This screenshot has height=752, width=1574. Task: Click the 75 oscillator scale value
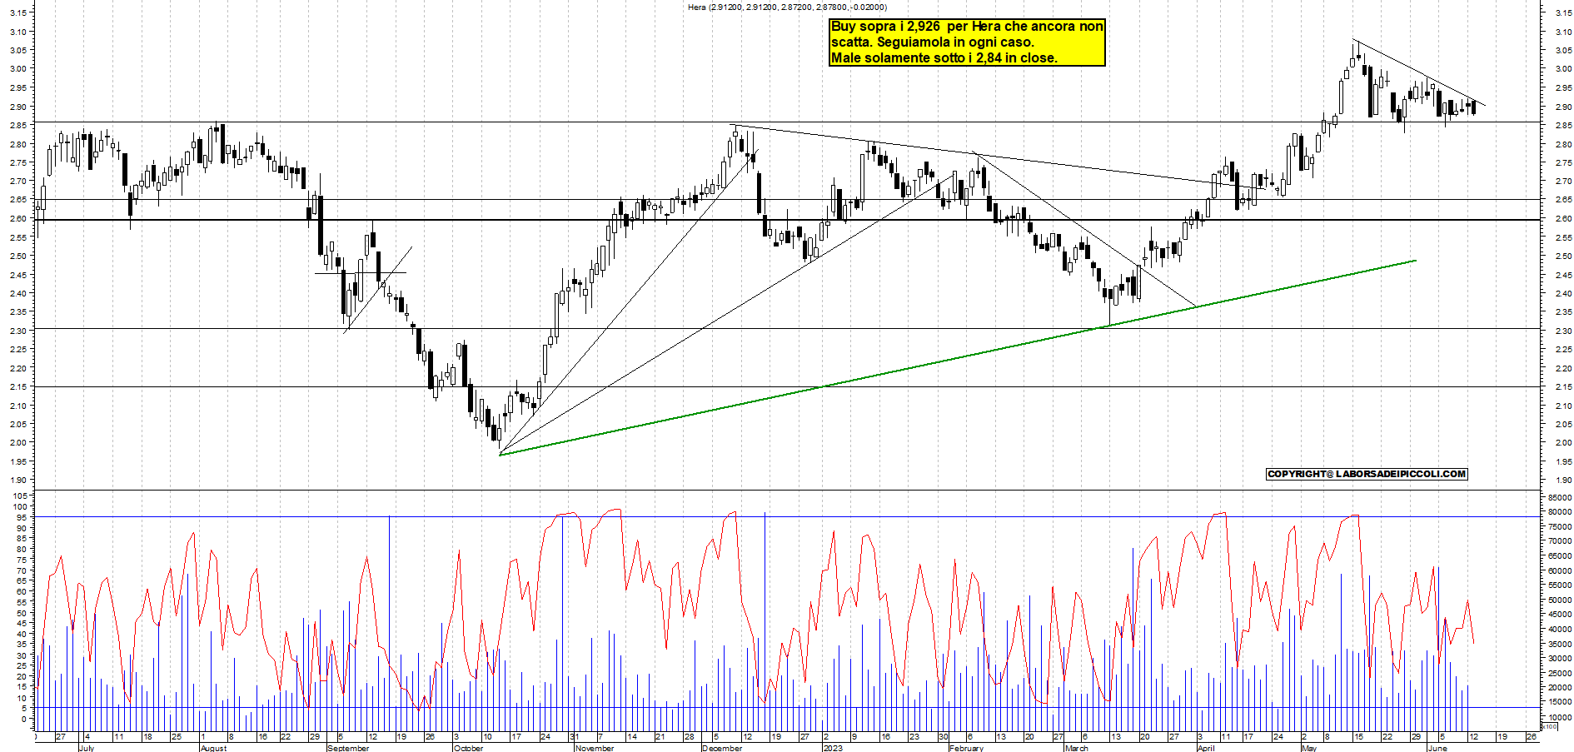point(22,560)
